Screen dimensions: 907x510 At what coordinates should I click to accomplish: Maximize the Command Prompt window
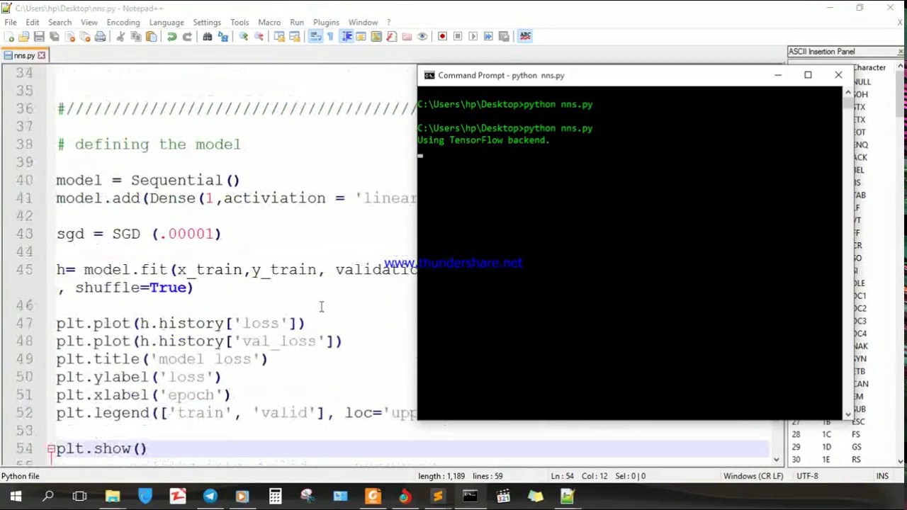808,75
